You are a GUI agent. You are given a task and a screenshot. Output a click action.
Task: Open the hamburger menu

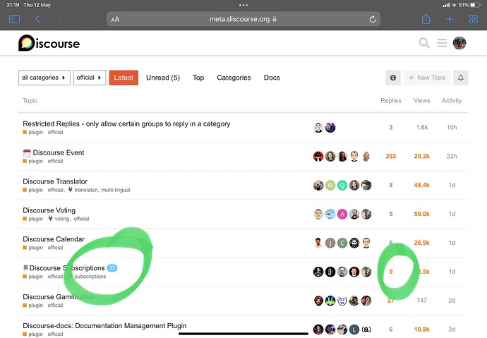442,43
